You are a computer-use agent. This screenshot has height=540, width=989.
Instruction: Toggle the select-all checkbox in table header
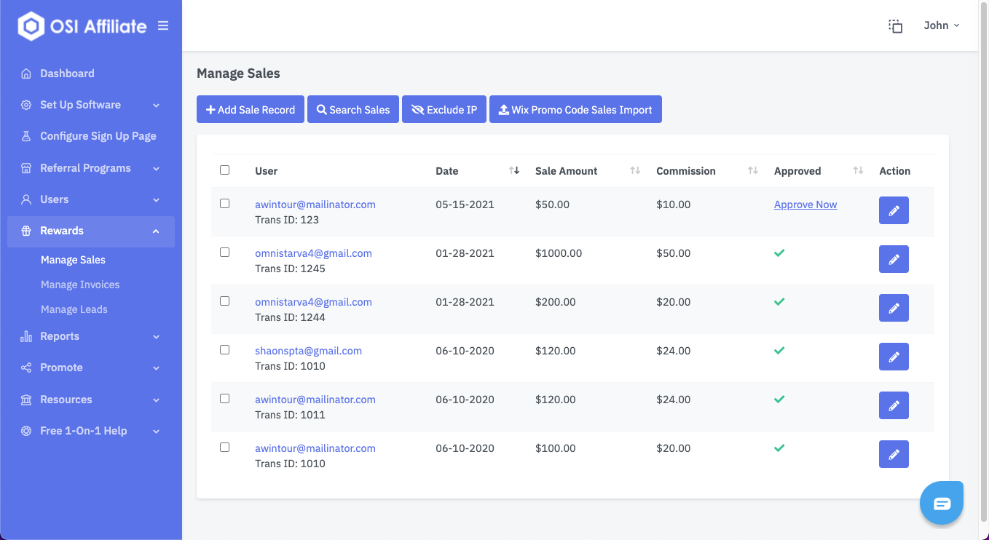click(x=224, y=170)
